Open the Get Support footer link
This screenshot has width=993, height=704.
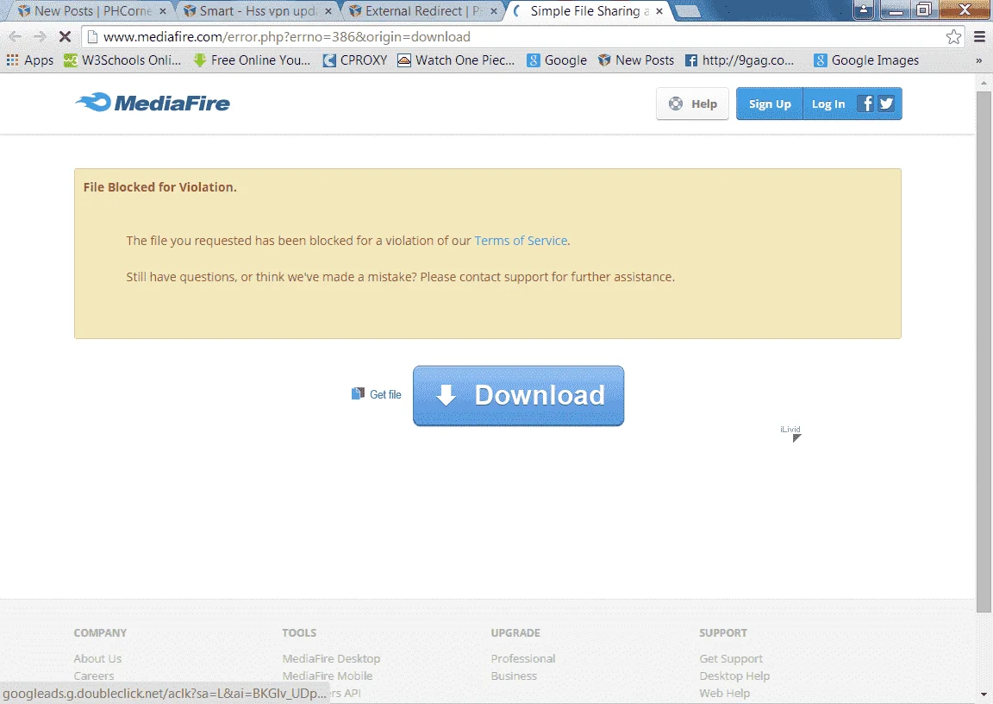[x=731, y=658]
